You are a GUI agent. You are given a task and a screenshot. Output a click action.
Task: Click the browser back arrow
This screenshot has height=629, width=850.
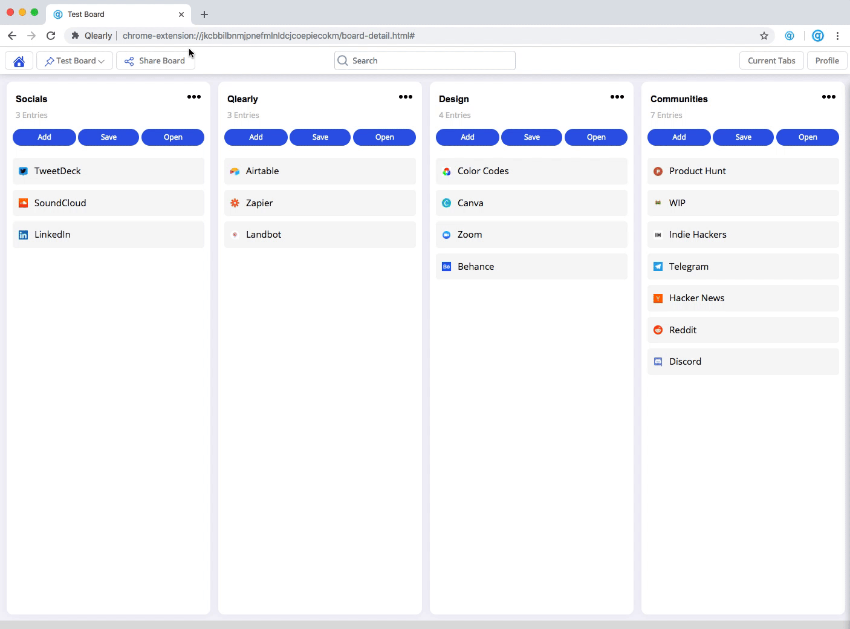[12, 36]
